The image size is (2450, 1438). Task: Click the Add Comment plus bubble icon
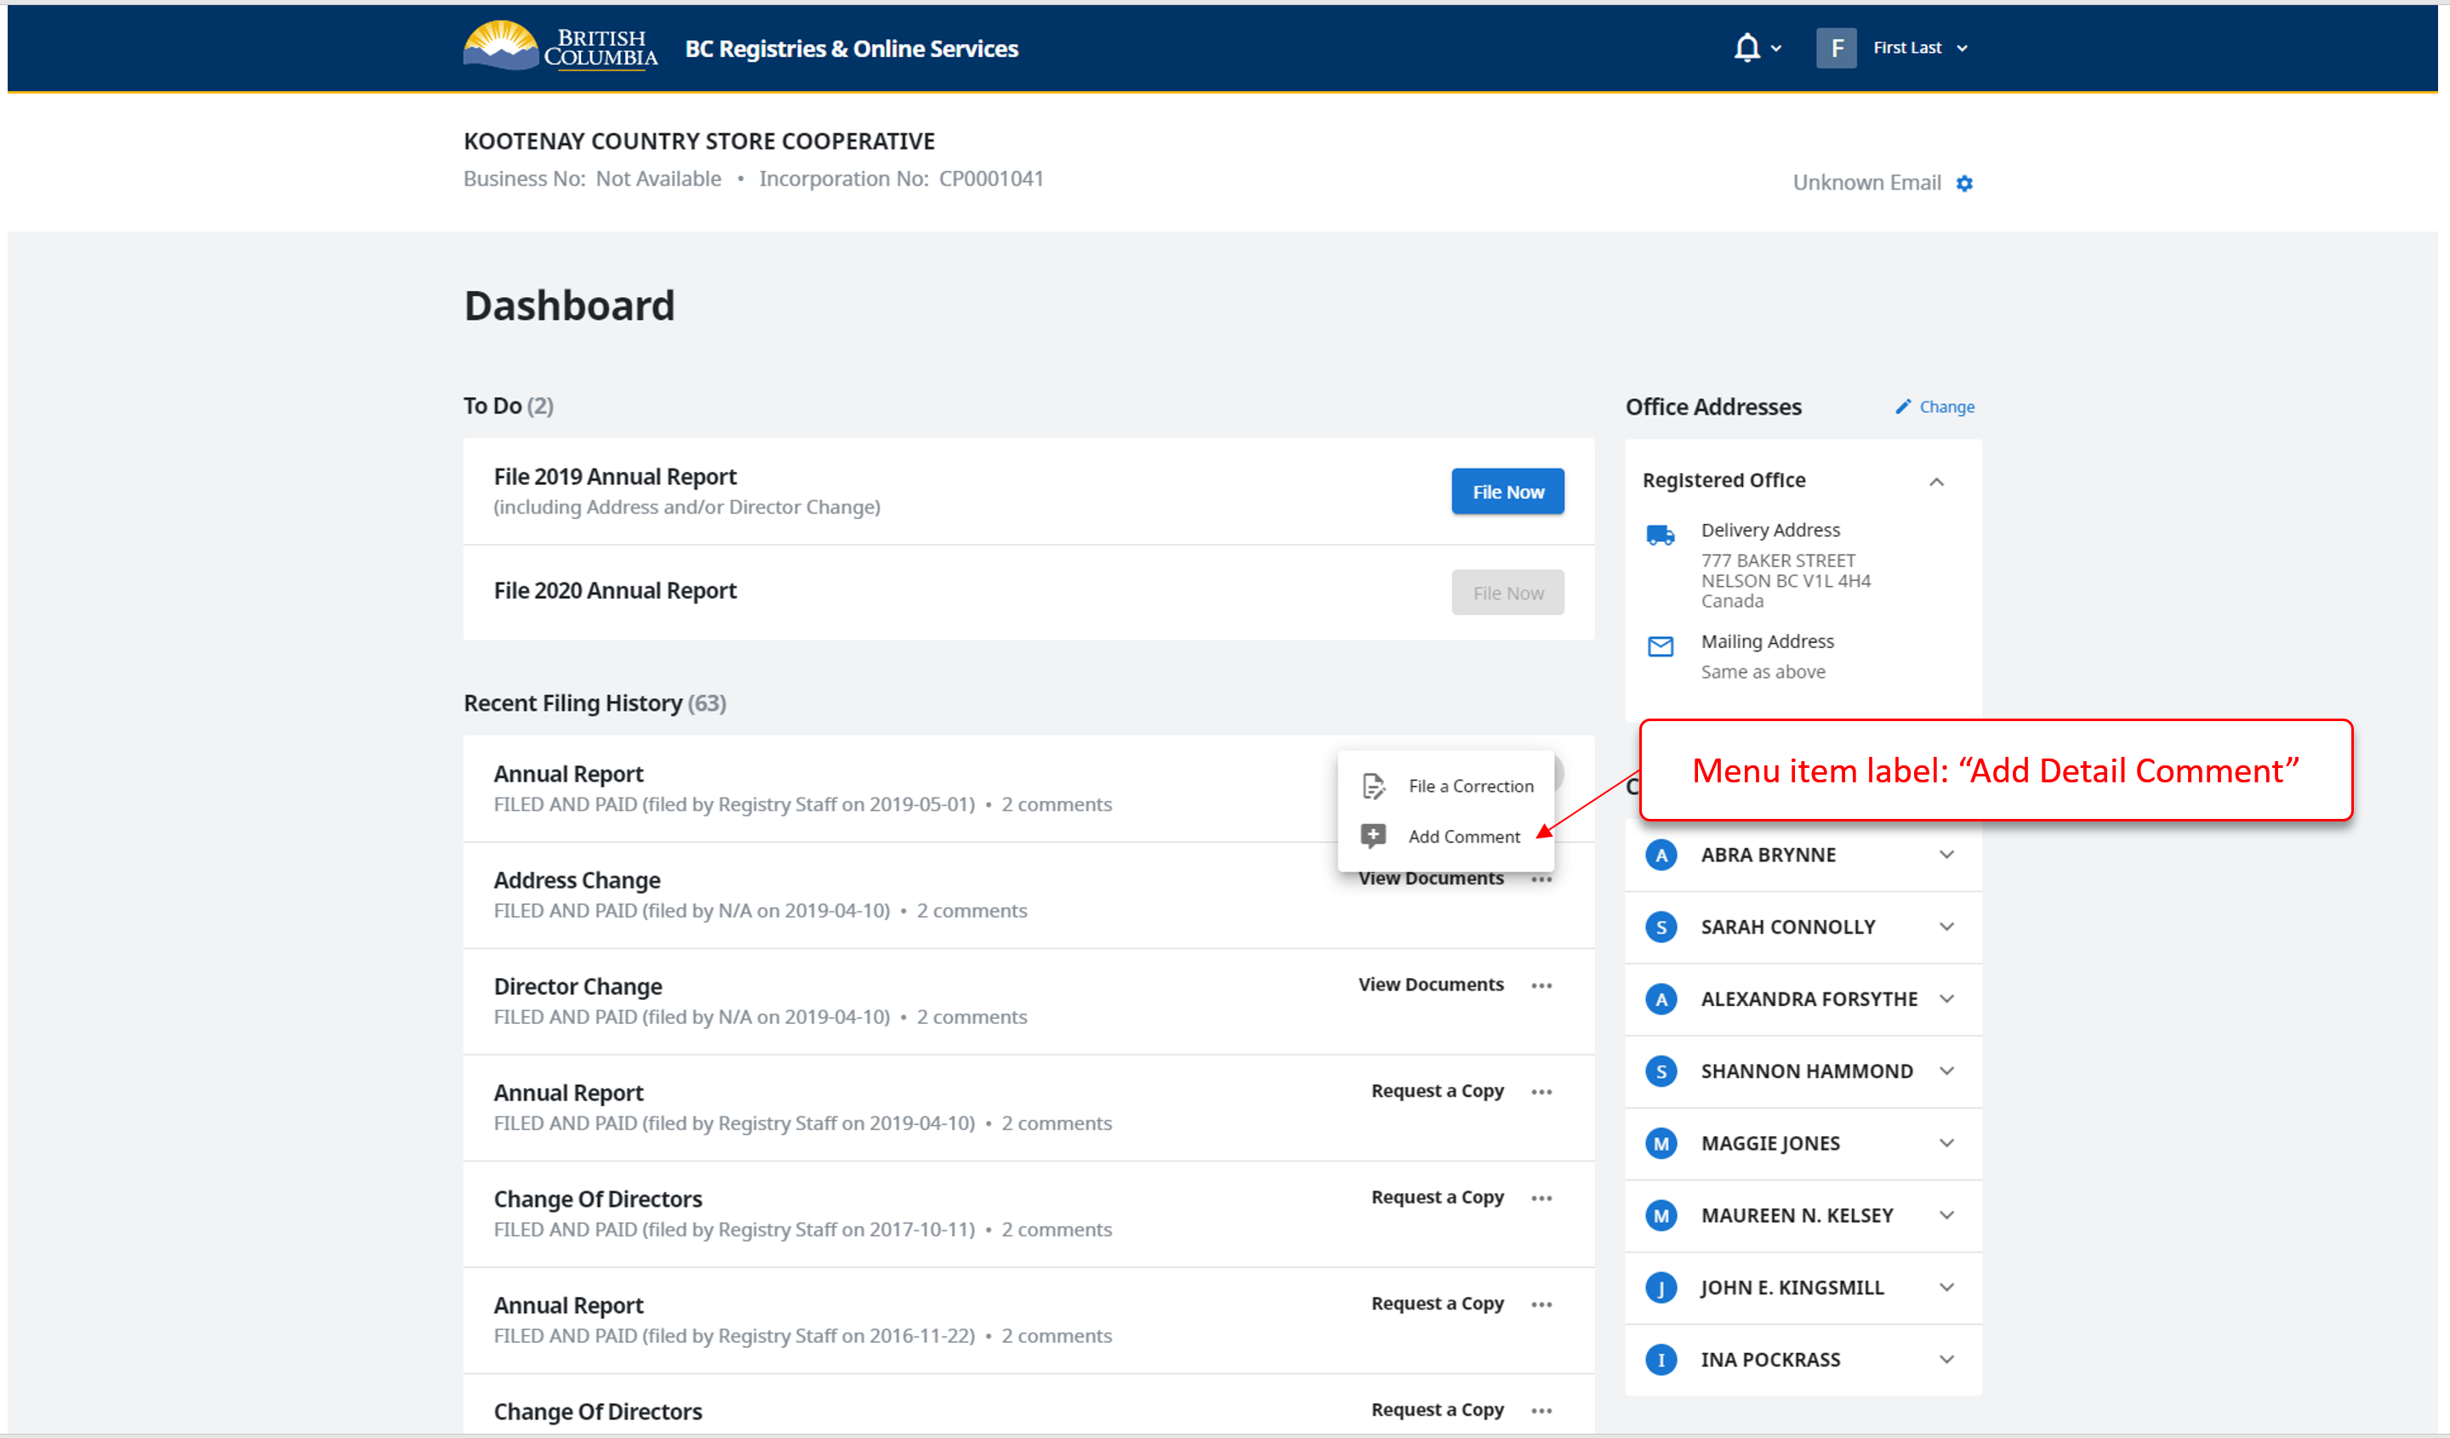(1373, 836)
